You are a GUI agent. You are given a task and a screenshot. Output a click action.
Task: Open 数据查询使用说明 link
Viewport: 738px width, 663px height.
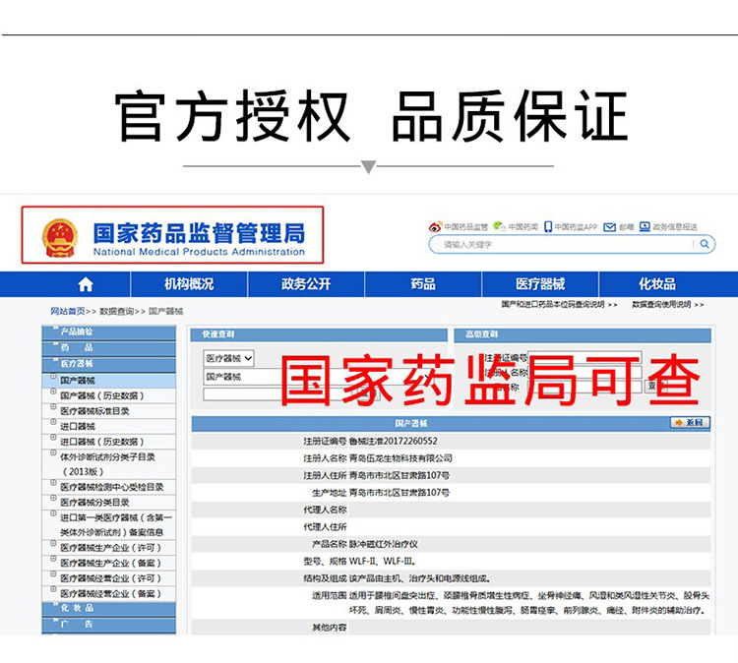coord(668,304)
